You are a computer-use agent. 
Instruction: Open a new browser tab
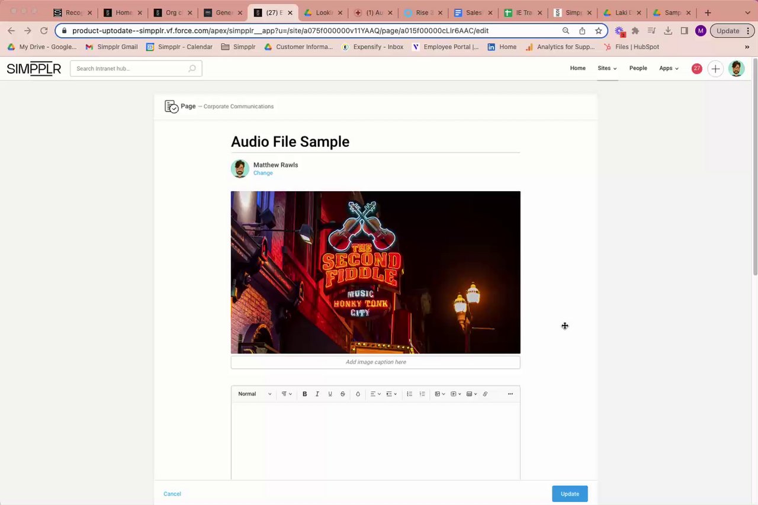708,12
